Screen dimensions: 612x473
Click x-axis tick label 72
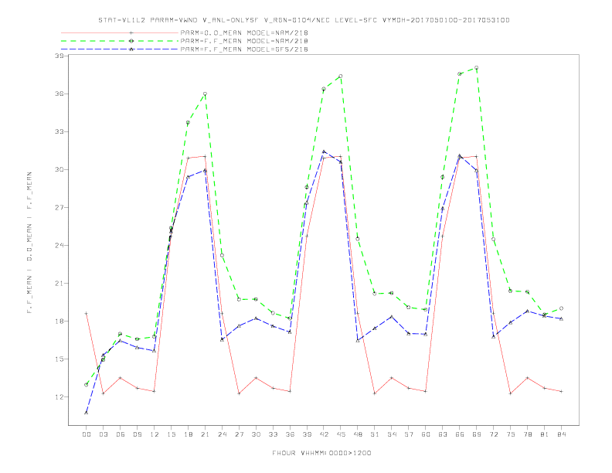point(494,434)
